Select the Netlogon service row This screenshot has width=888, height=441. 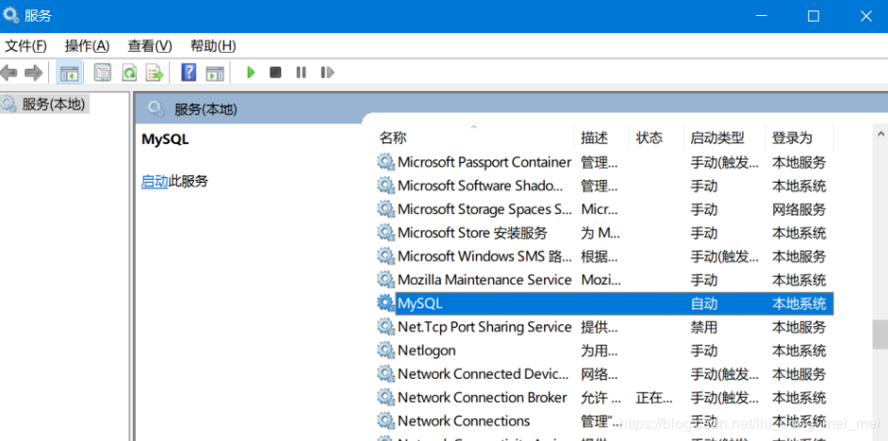coord(426,351)
